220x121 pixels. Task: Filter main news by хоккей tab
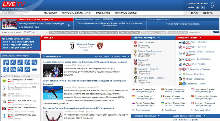click(106, 57)
